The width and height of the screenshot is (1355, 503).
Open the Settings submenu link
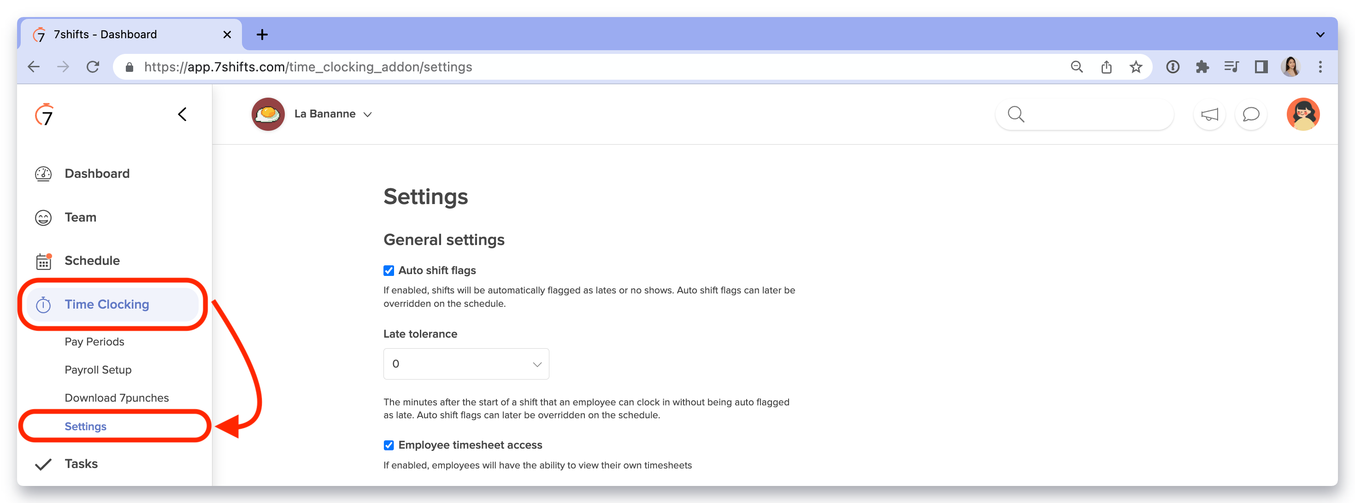[x=85, y=426]
